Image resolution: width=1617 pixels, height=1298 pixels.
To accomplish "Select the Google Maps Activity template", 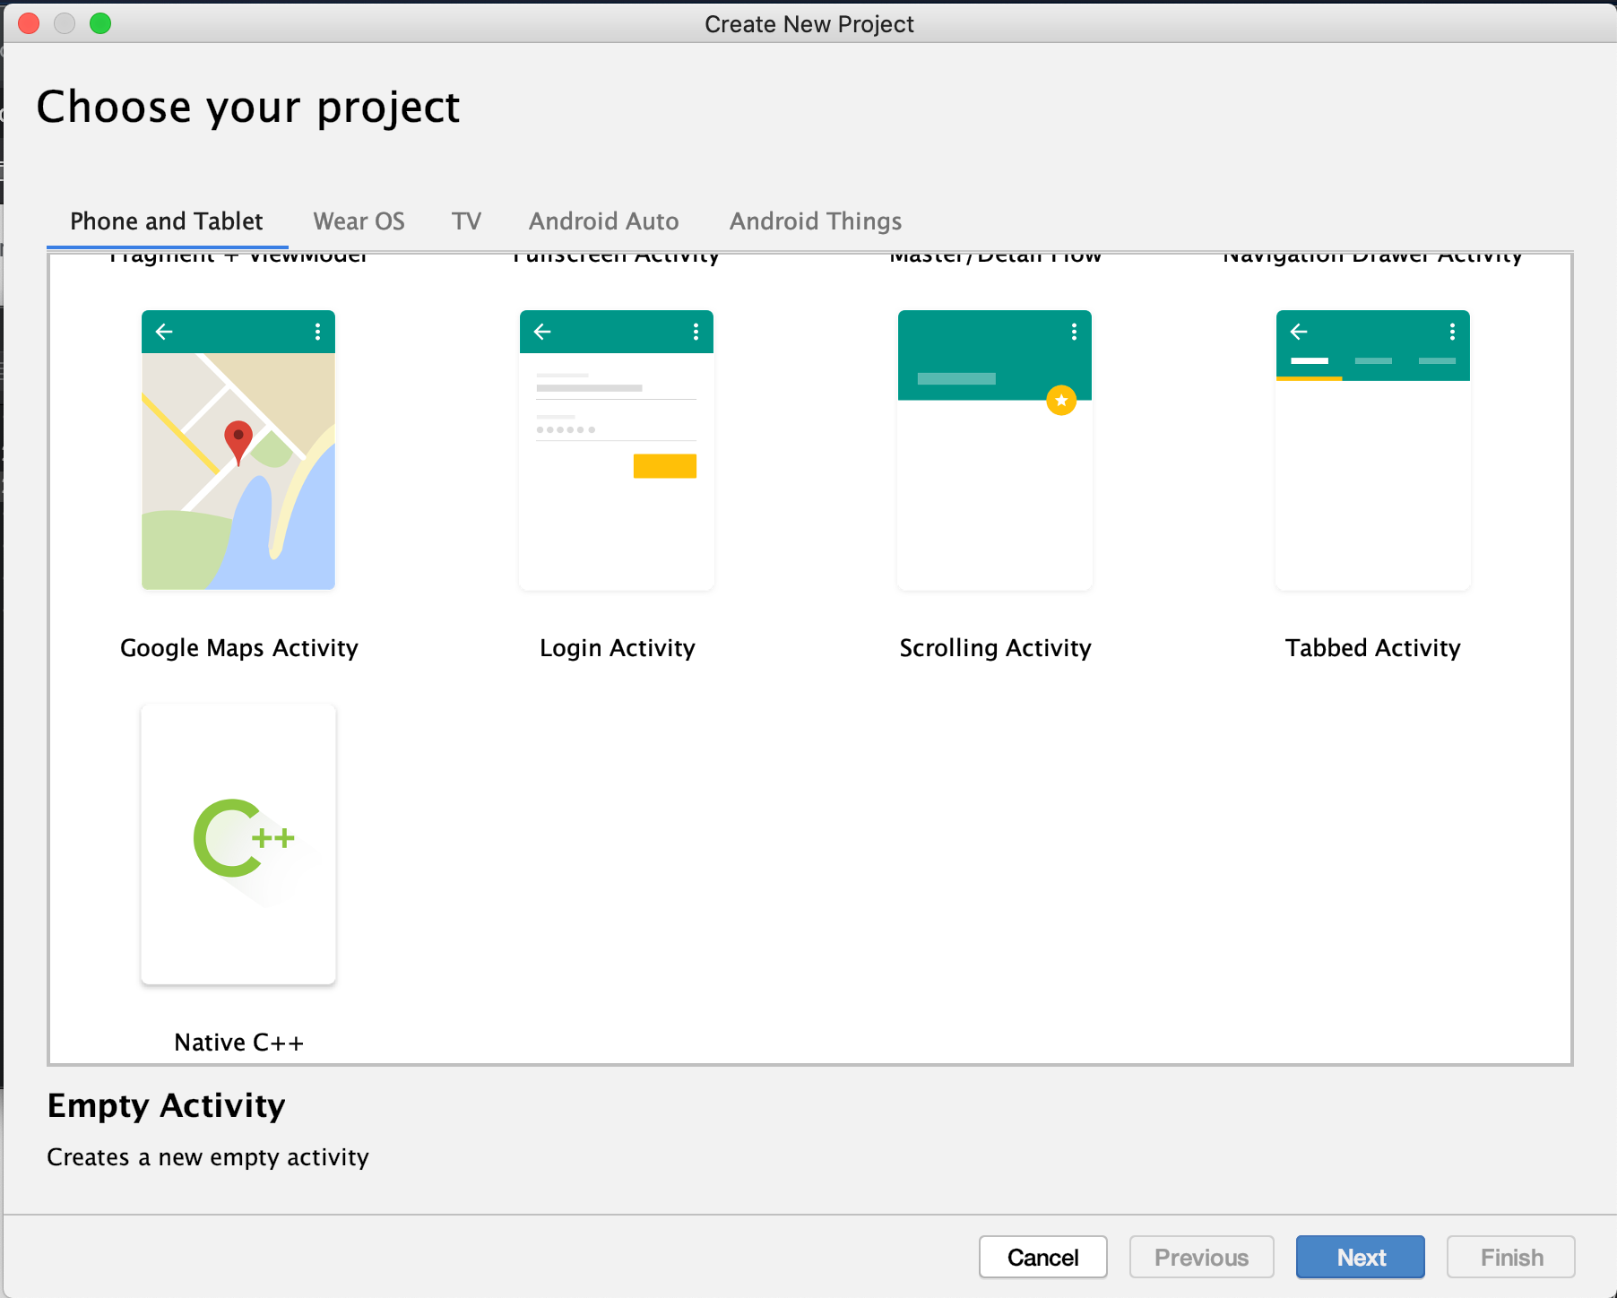I will pos(238,450).
